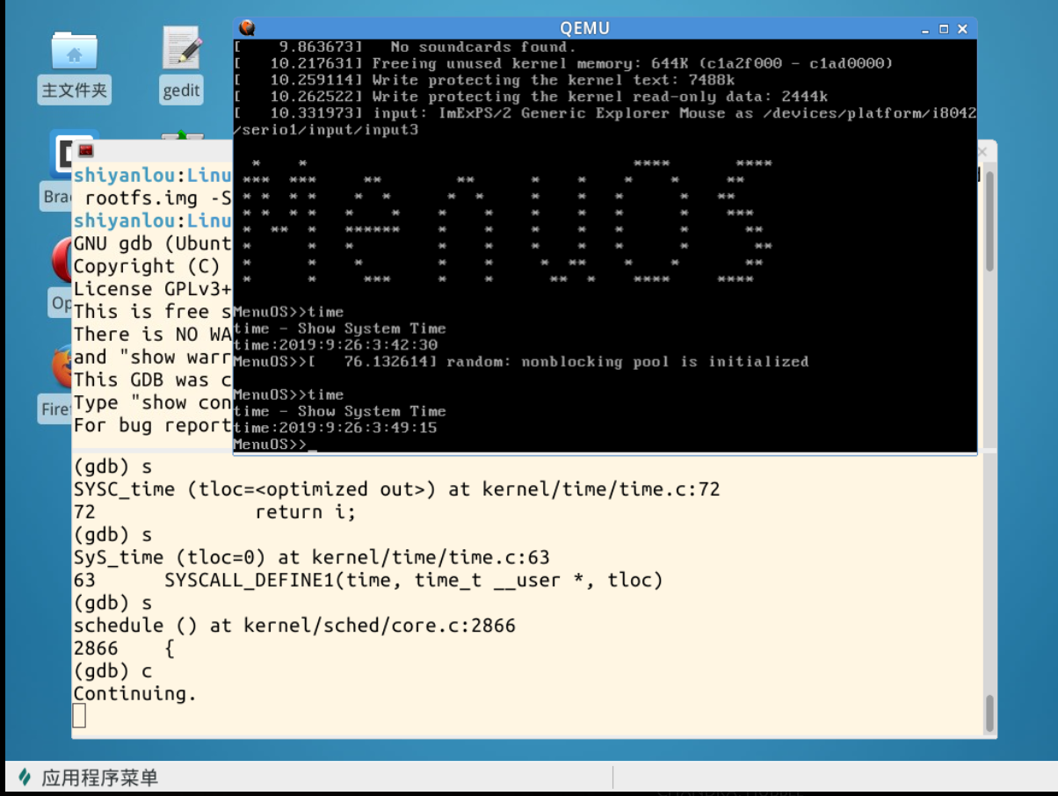Minimize the QEMU window
This screenshot has height=796, width=1058.
[924, 28]
